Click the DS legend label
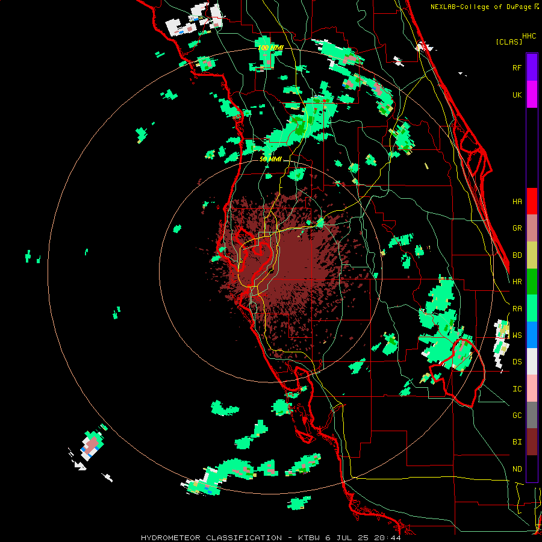 point(517,362)
